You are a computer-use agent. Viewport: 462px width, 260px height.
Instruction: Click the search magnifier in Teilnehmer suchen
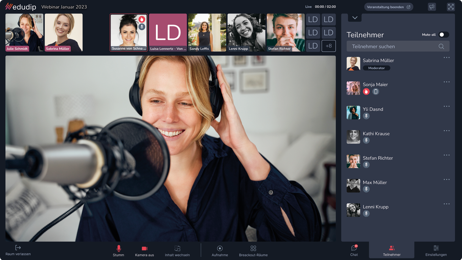click(441, 46)
